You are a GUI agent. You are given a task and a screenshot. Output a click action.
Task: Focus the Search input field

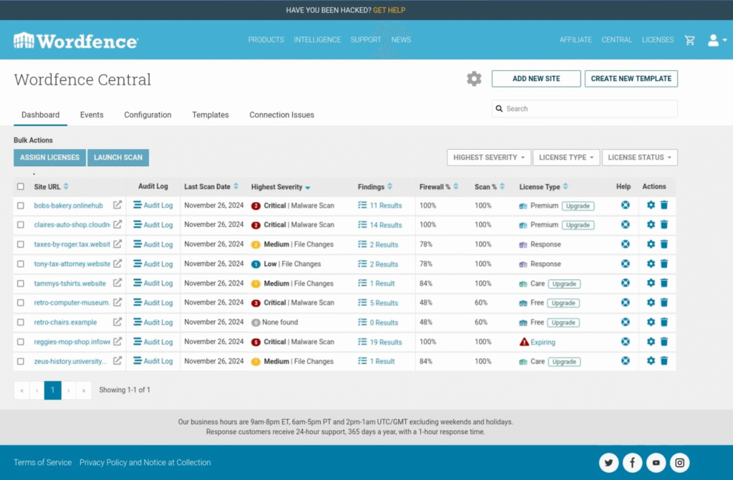[x=584, y=109]
